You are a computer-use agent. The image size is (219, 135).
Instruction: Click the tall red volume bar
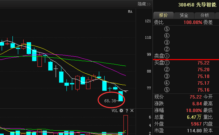126,125
